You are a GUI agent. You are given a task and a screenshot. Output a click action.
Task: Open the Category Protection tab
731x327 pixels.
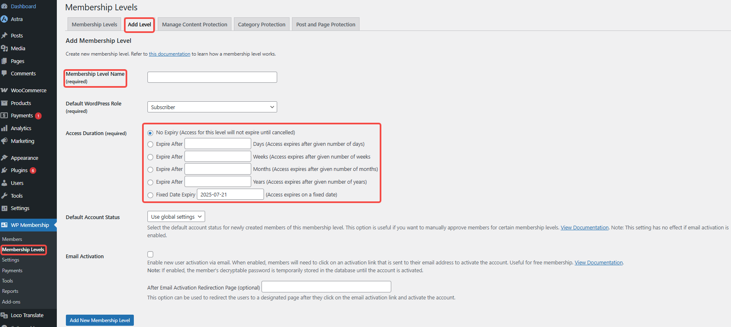(x=262, y=24)
